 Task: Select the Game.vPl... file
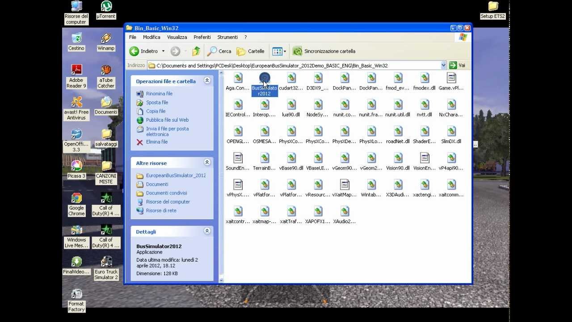click(x=451, y=82)
